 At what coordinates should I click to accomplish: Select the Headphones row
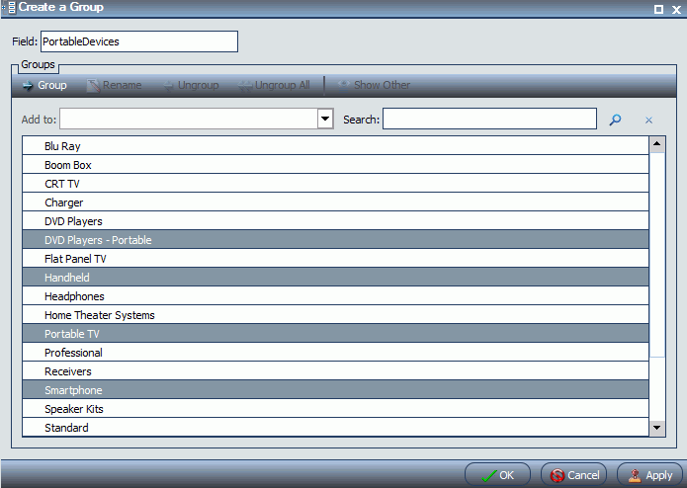(x=336, y=296)
